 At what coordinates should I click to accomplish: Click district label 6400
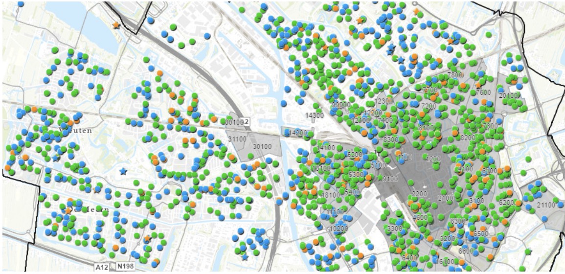point(409,258)
